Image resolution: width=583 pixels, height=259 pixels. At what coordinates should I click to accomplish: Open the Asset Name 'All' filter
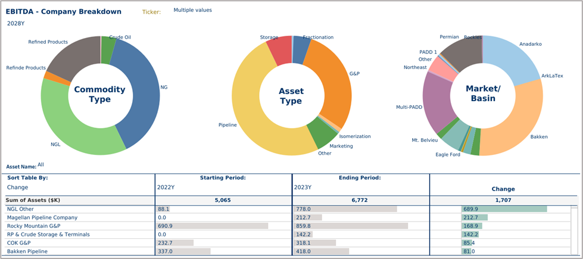(41, 164)
